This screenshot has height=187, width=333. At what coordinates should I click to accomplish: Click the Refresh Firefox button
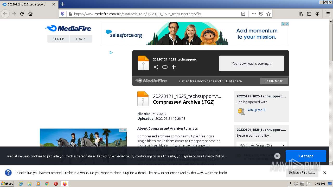pos(302,172)
